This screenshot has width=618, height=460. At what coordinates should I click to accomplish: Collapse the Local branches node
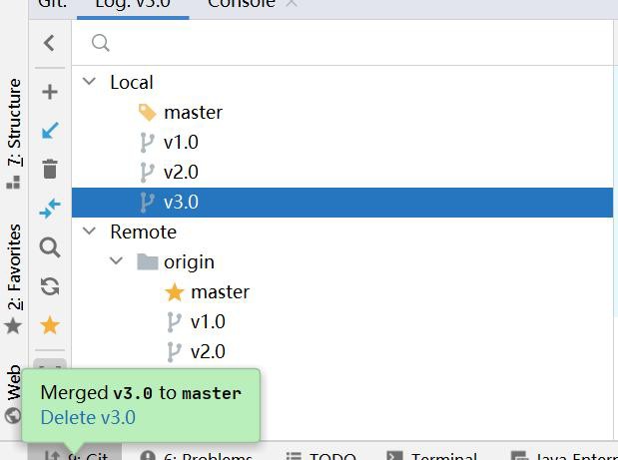90,82
